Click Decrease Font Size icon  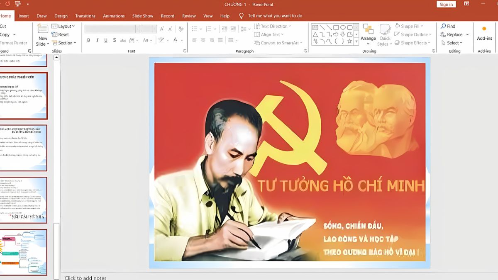[x=170, y=29]
